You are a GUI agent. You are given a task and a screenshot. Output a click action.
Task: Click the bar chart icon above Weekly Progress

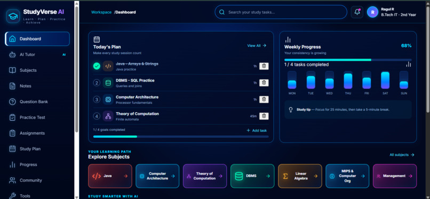288,39
